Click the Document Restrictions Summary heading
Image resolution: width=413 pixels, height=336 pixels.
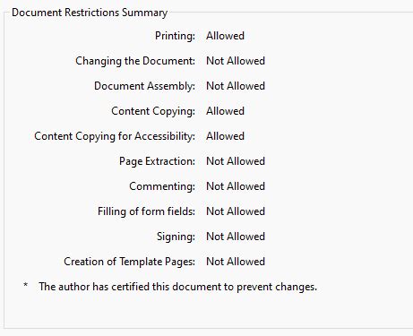coord(90,13)
